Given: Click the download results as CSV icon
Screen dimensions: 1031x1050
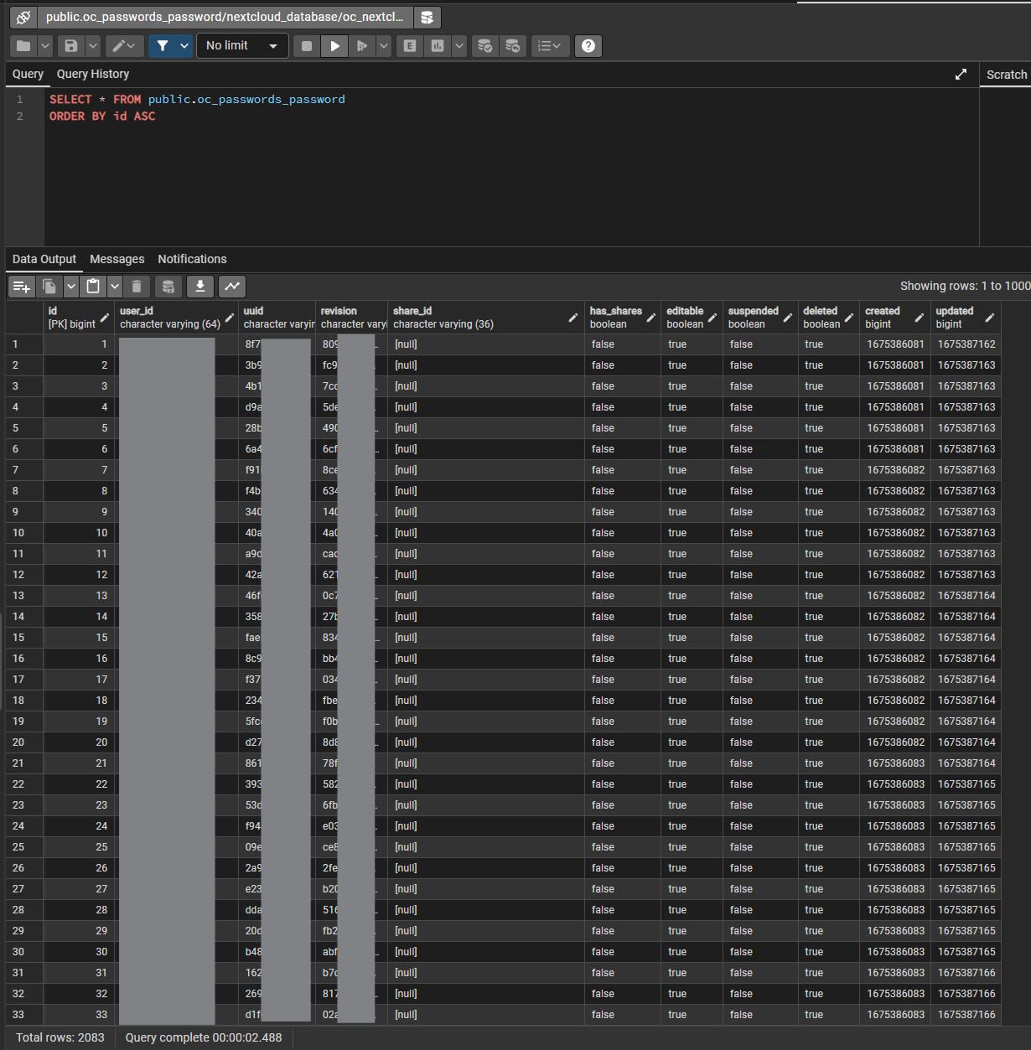Looking at the screenshot, I should point(199,287).
